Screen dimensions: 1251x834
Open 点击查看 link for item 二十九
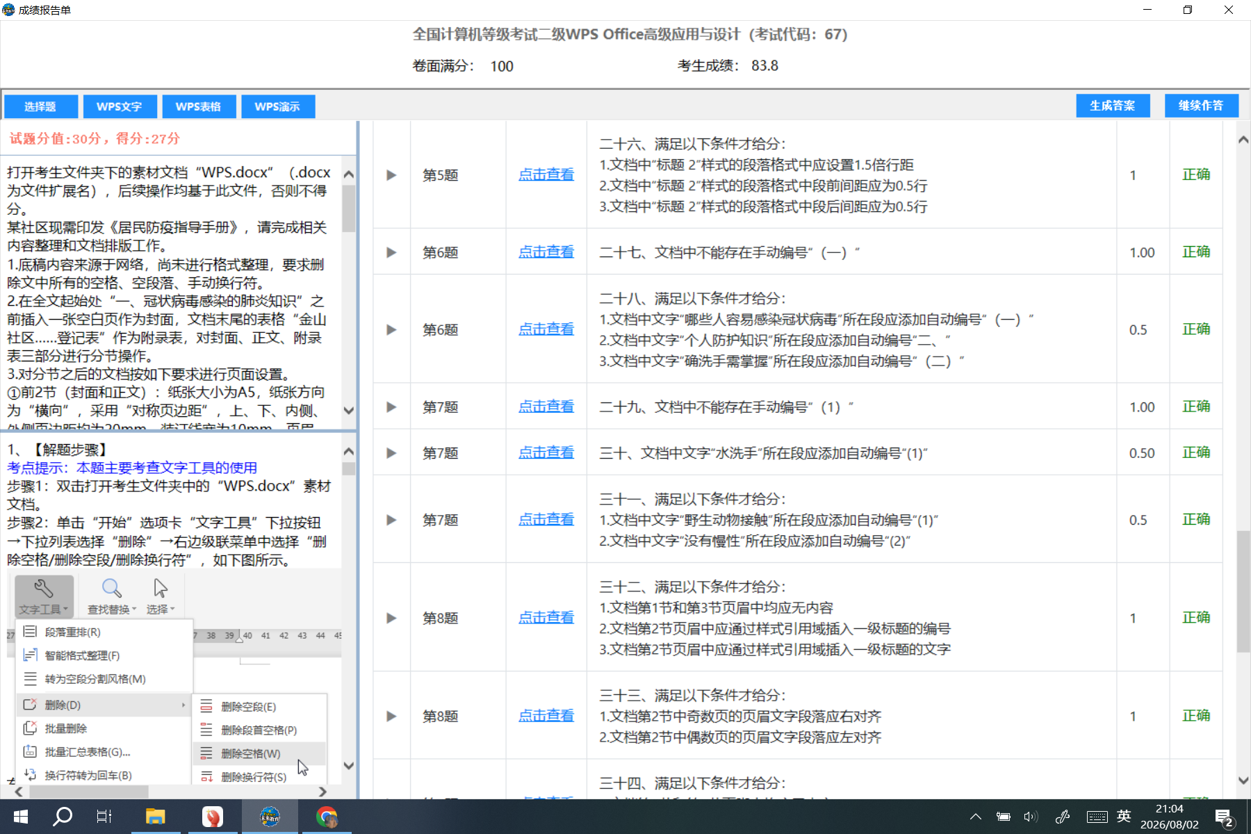click(546, 407)
